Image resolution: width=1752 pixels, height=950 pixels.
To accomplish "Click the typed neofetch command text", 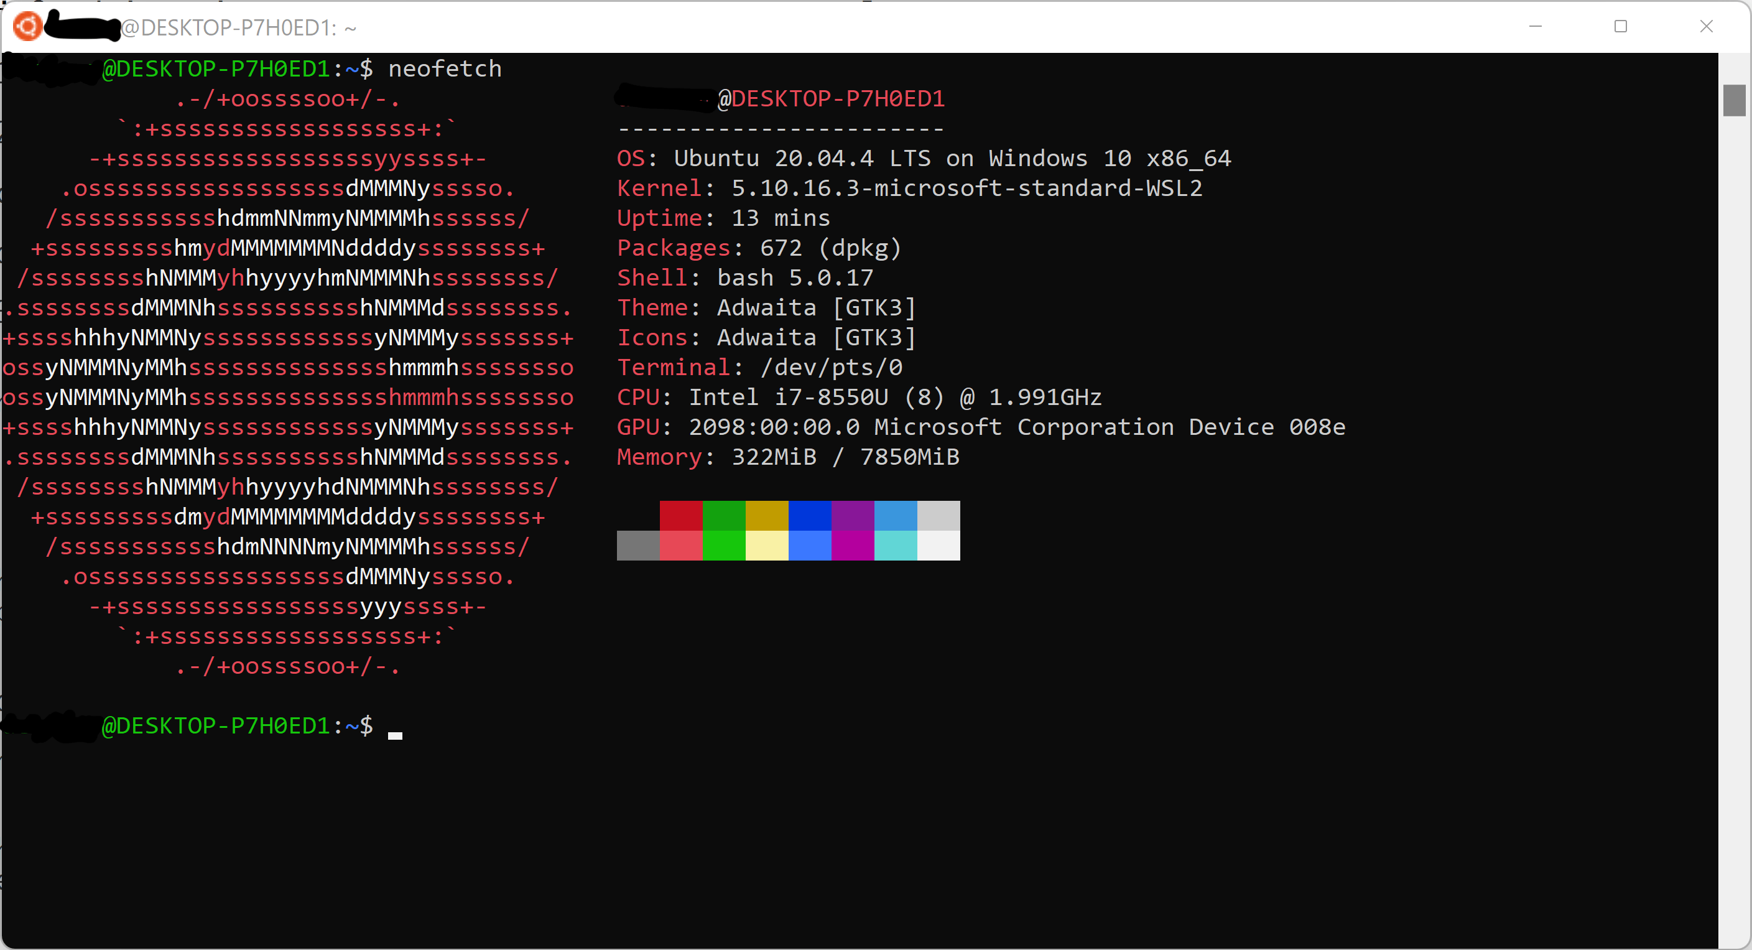I will pos(444,68).
